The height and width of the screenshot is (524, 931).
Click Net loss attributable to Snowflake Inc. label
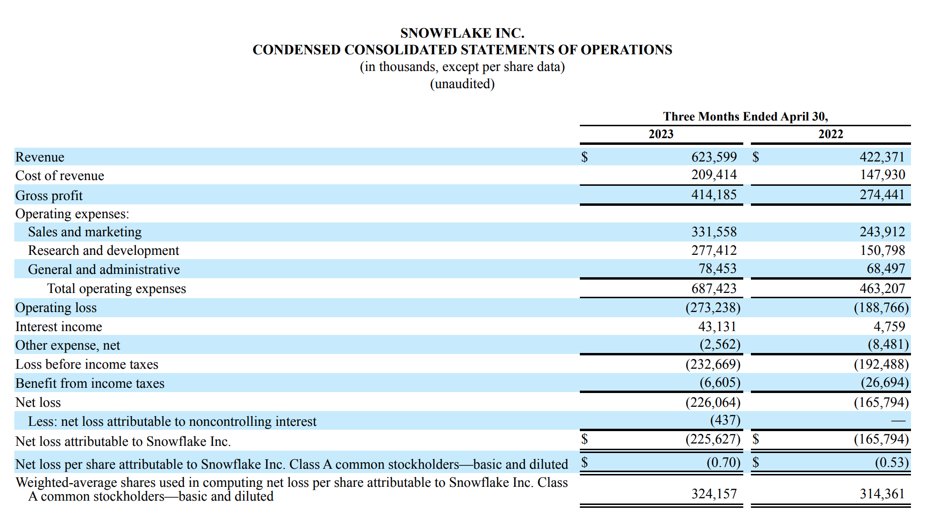pos(123,442)
